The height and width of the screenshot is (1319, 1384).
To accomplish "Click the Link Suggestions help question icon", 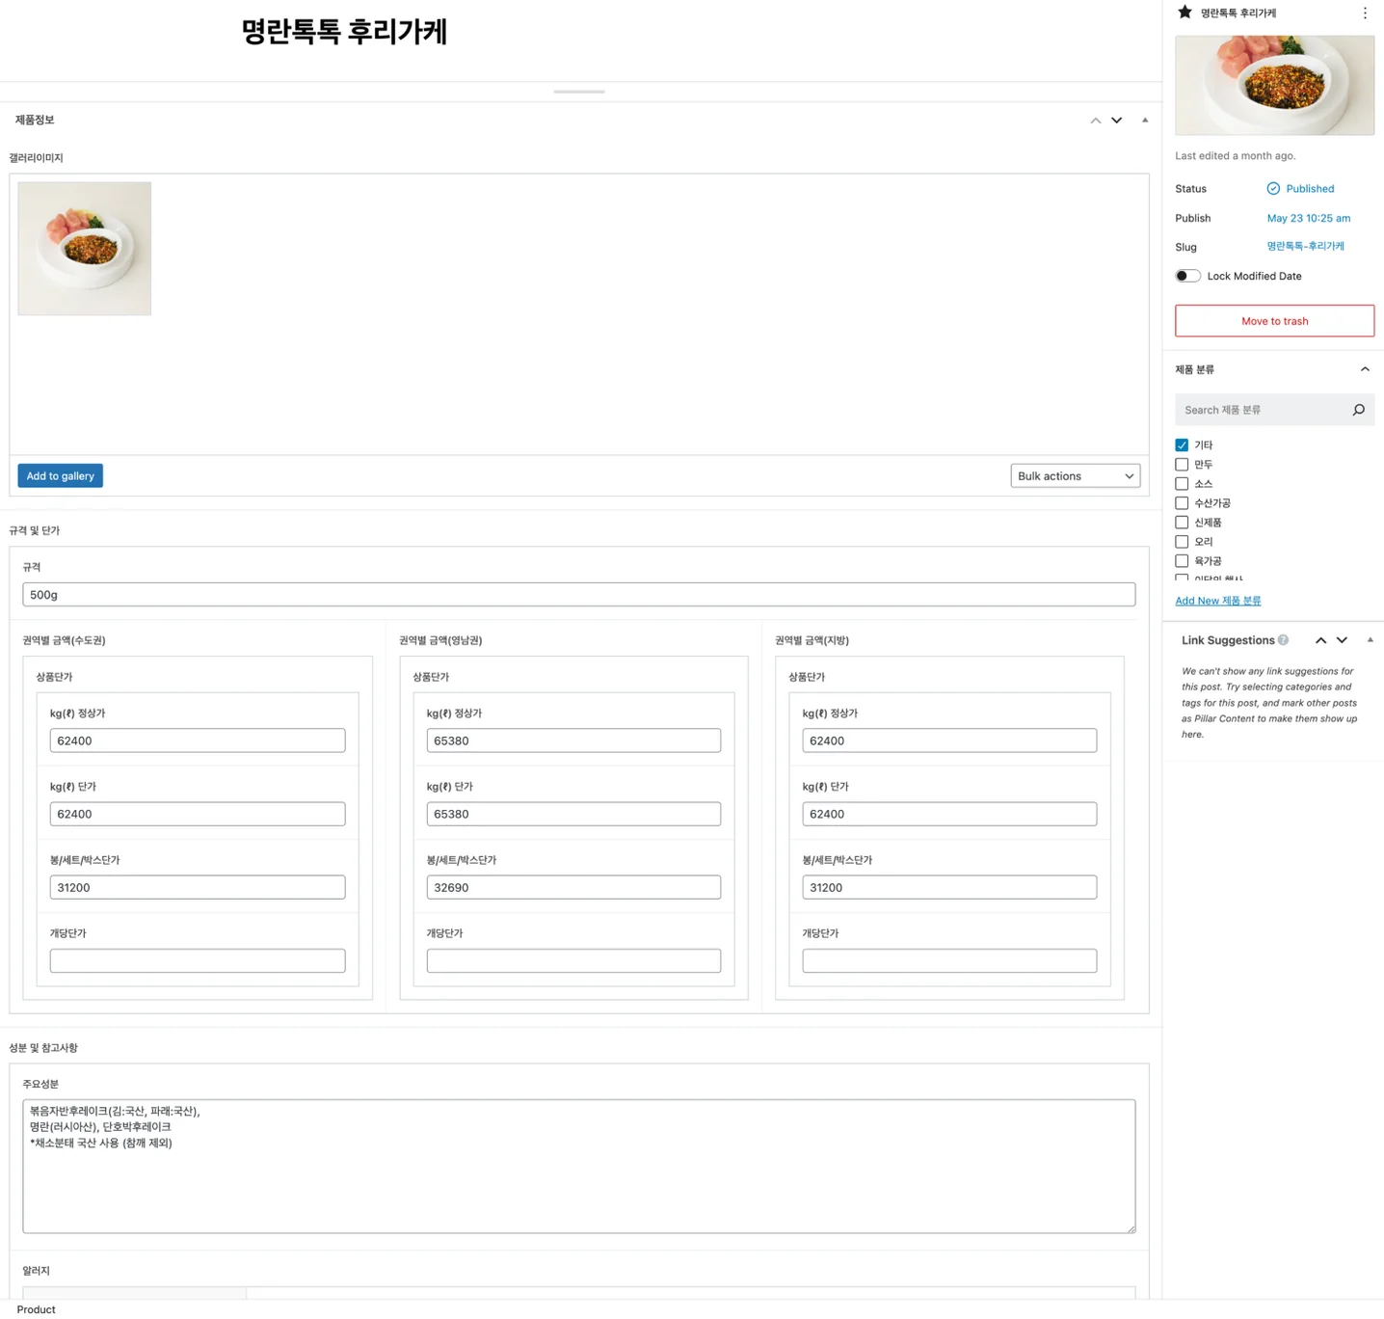I will click(1283, 640).
